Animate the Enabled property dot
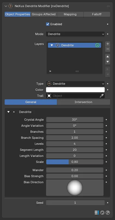Viewport: 115px width, 220px height. coord(108,24)
